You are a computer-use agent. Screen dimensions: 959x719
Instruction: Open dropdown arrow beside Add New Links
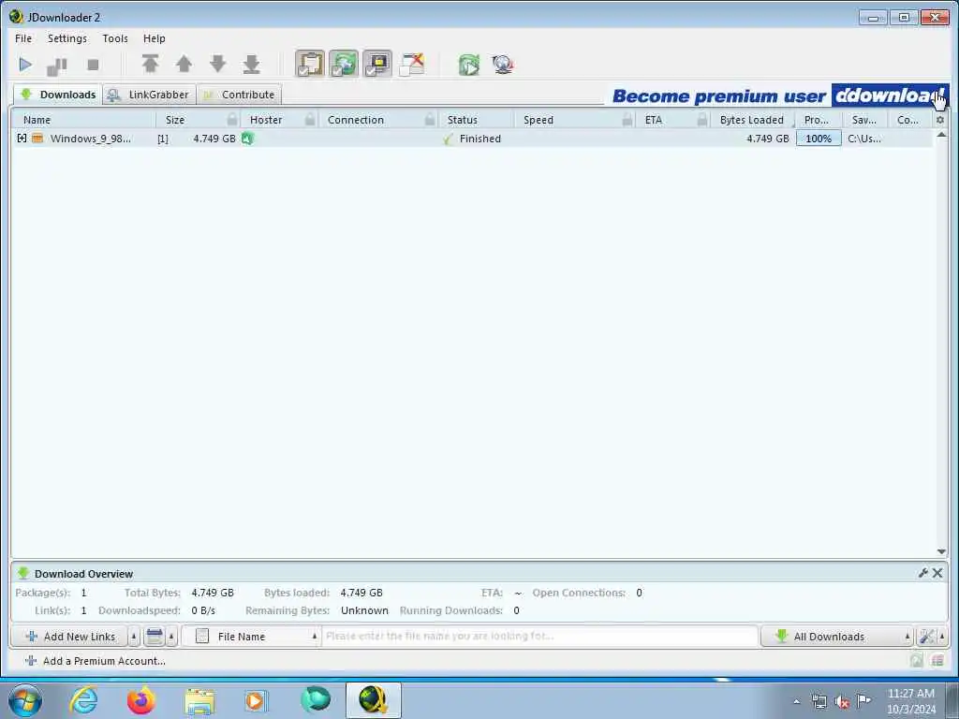(134, 637)
